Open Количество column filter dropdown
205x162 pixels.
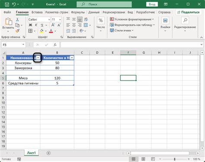tap(72, 58)
